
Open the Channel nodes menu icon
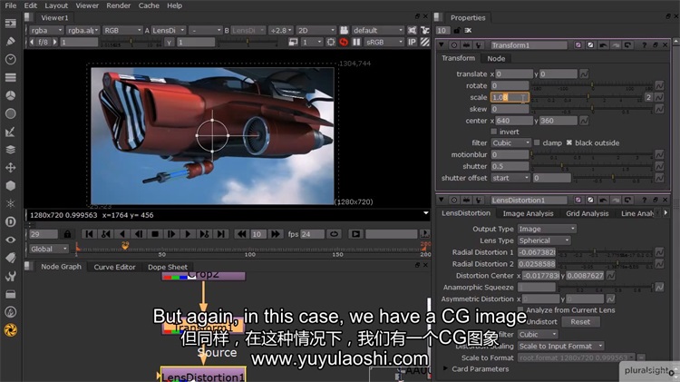click(x=10, y=77)
